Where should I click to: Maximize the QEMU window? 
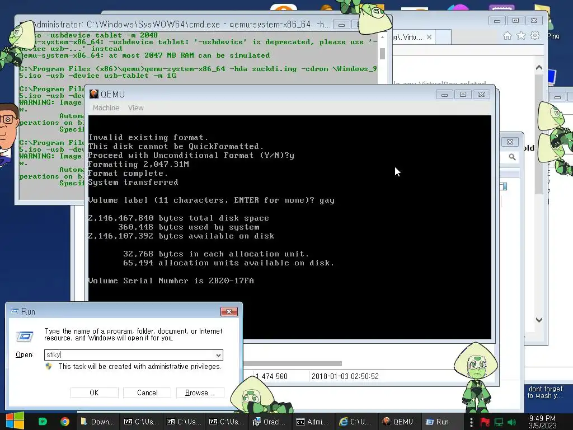tap(463, 94)
